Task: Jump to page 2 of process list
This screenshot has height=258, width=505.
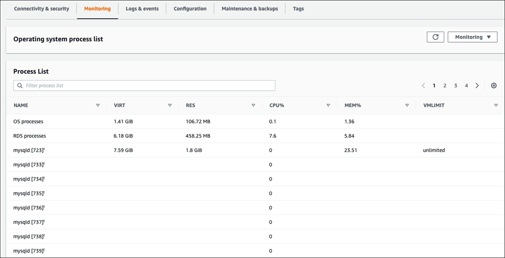Action: tap(445, 86)
